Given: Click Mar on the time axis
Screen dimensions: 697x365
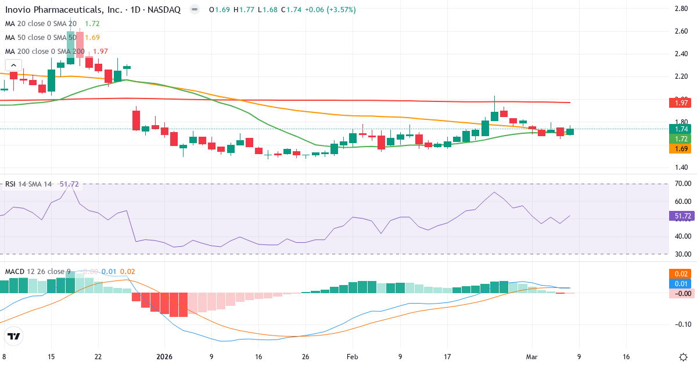Looking at the screenshot, I should click(531, 357).
